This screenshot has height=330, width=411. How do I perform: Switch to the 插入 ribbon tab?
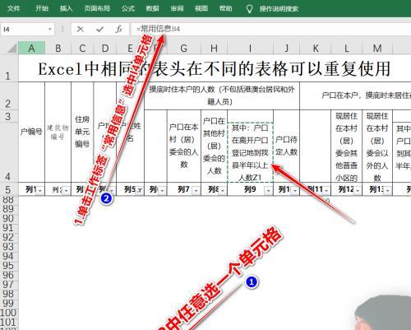(x=66, y=8)
